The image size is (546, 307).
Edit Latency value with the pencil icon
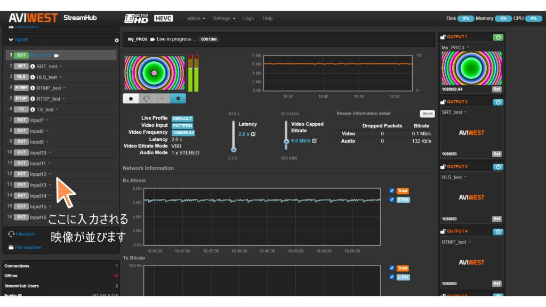(x=253, y=134)
